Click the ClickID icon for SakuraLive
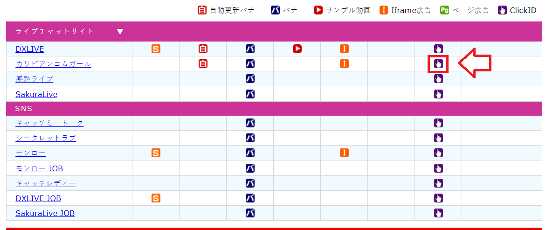This screenshot has width=546, height=230. coord(438,94)
